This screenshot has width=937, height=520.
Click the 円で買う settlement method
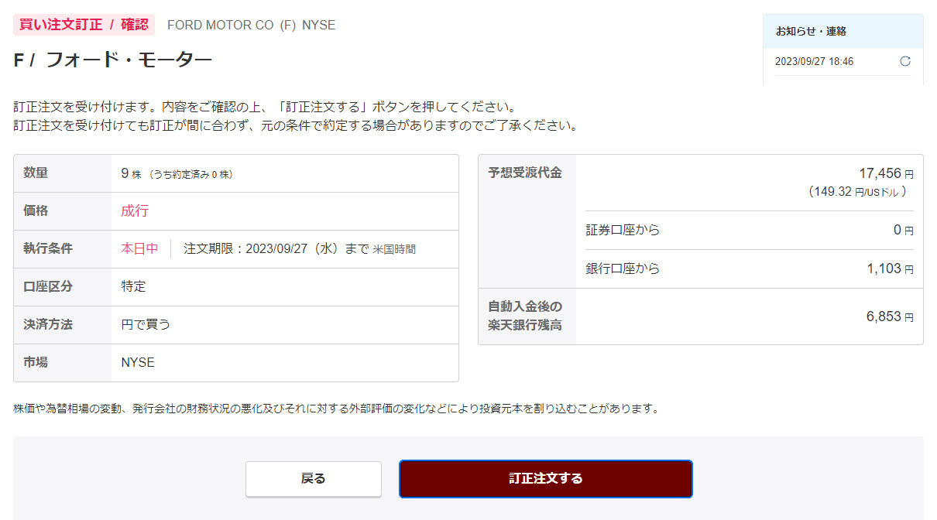(x=146, y=324)
